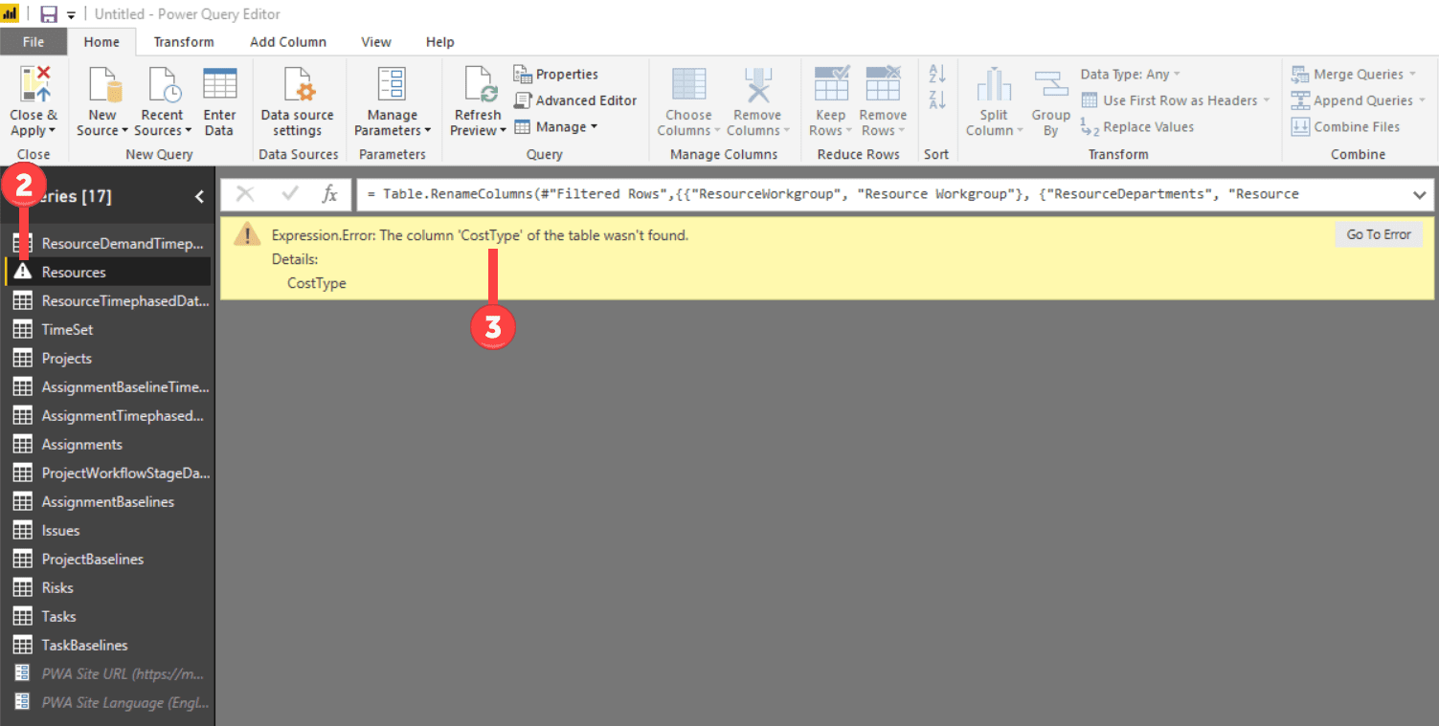Select the Projects query
Screen dimensions: 1439x726
[x=108, y=358]
